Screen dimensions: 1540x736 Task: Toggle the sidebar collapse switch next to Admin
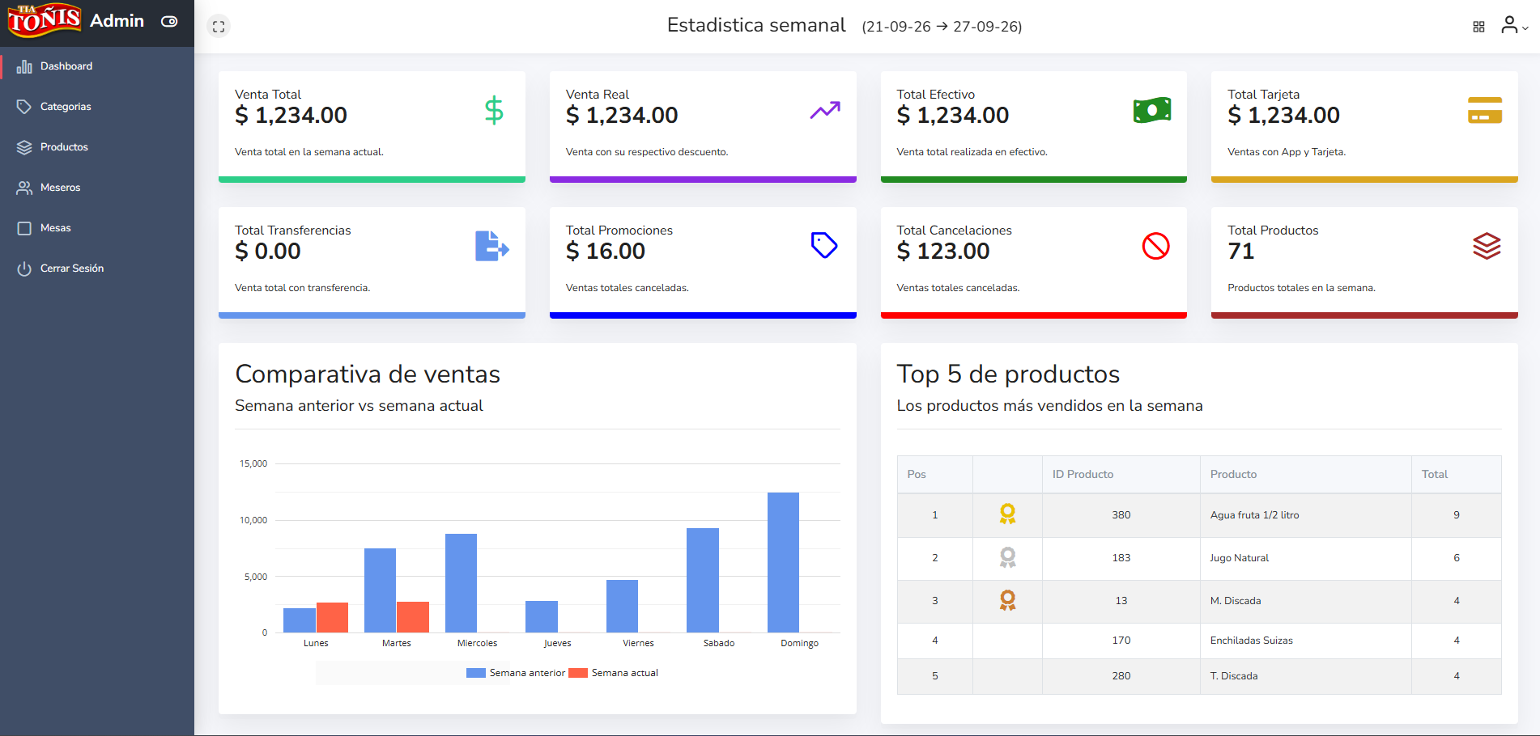pos(169,22)
